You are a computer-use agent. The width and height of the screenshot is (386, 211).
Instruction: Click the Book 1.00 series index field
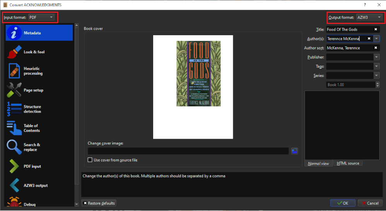coord(351,85)
